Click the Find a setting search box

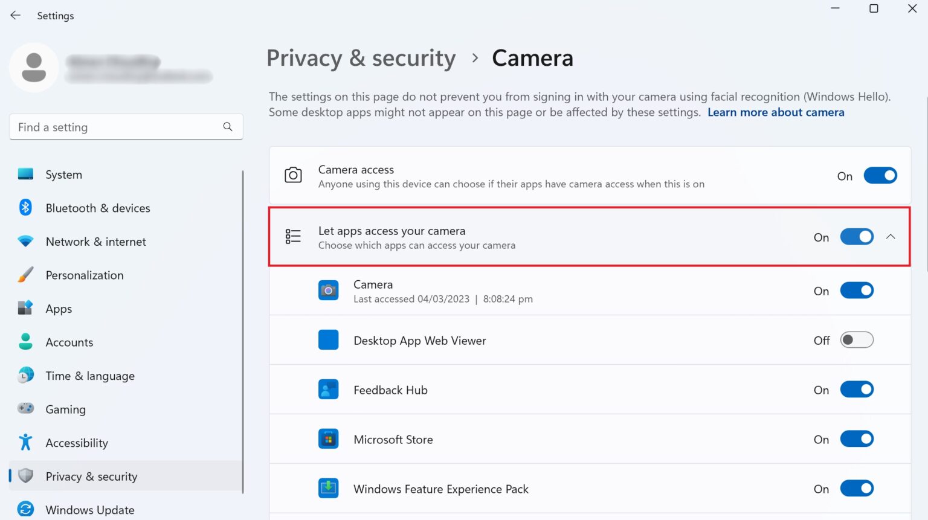[x=126, y=127]
